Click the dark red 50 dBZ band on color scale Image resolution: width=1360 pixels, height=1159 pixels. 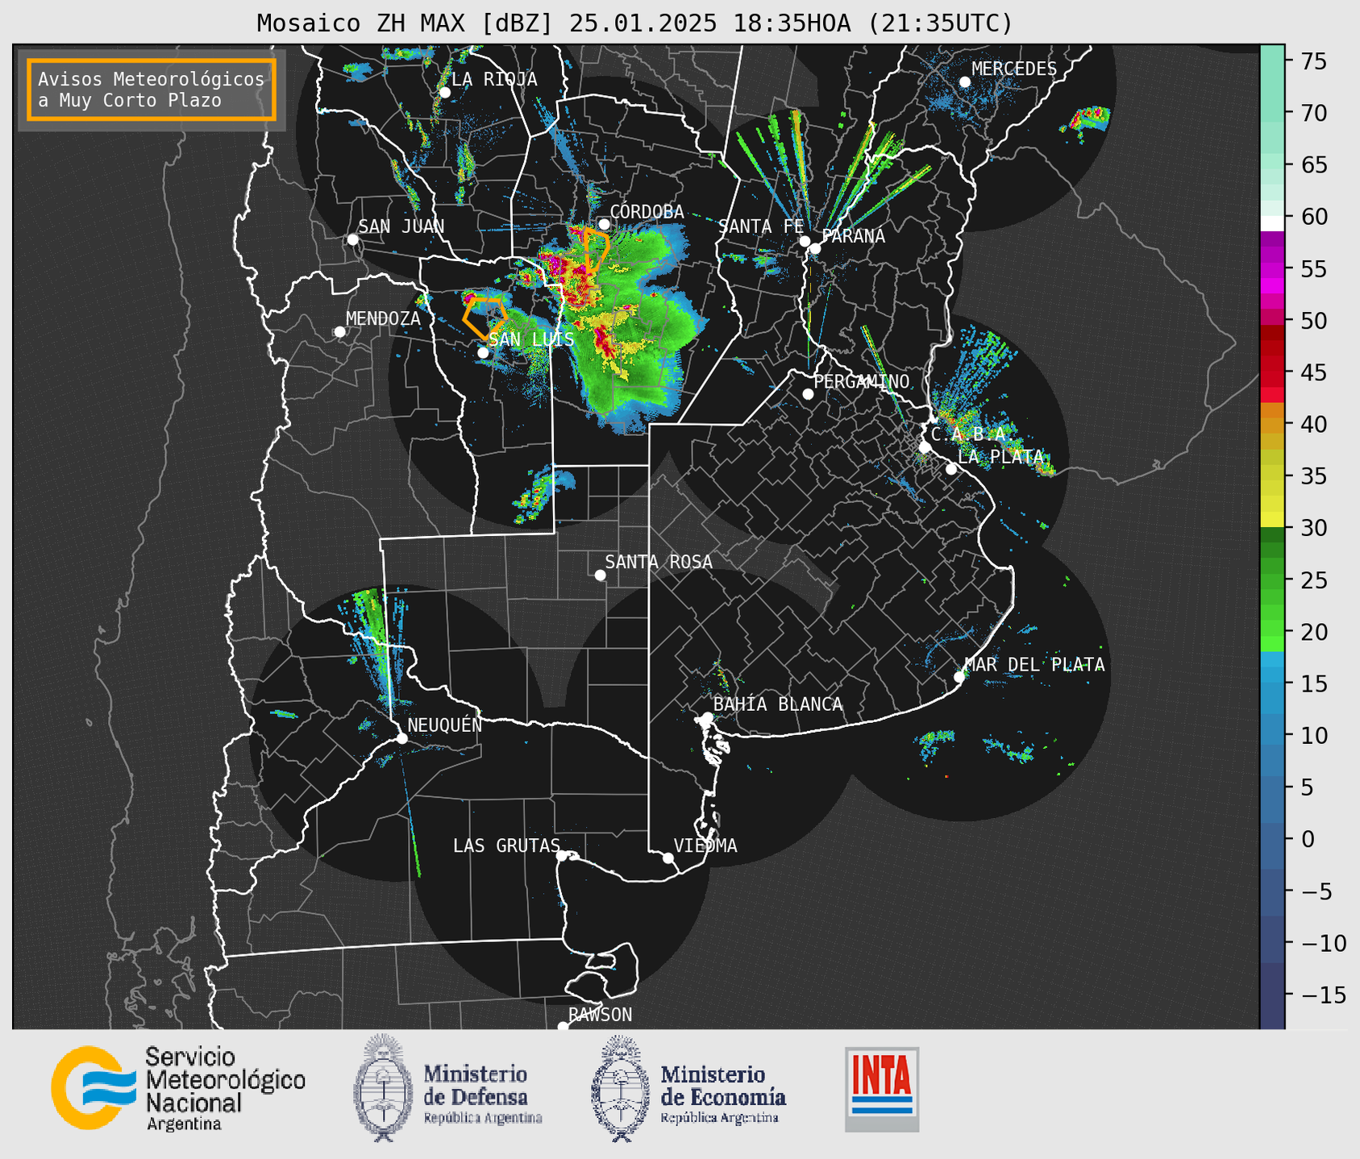[x=1272, y=332]
